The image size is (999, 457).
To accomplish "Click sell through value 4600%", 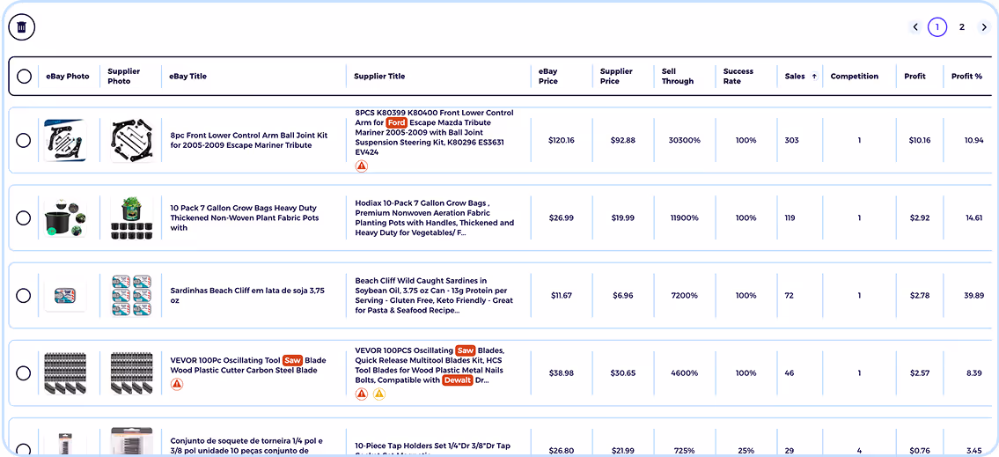I will coord(684,372).
